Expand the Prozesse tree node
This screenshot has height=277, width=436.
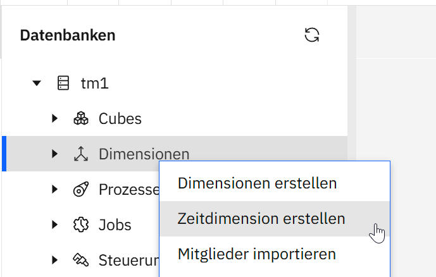tap(55, 189)
